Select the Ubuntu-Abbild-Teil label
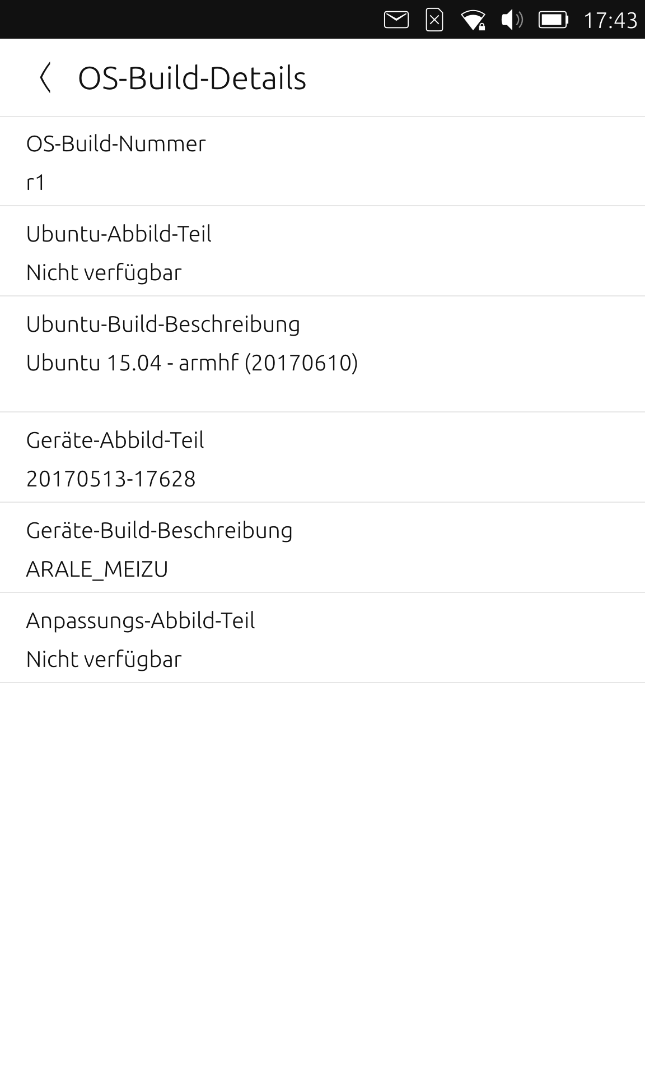Image resolution: width=645 pixels, height=1076 pixels. tap(119, 234)
